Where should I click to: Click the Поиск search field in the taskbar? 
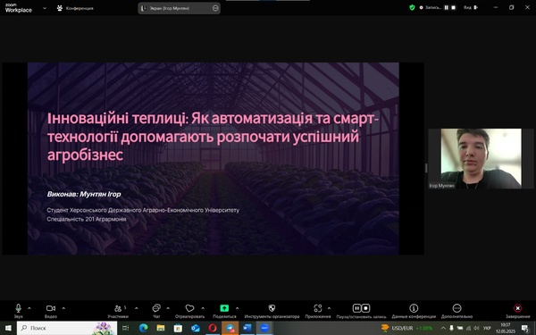click(x=67, y=328)
